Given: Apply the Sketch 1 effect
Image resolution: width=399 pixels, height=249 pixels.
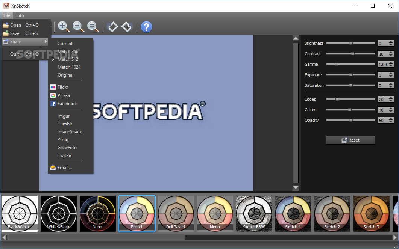Looking at the screenshot, I should click(x=293, y=213).
